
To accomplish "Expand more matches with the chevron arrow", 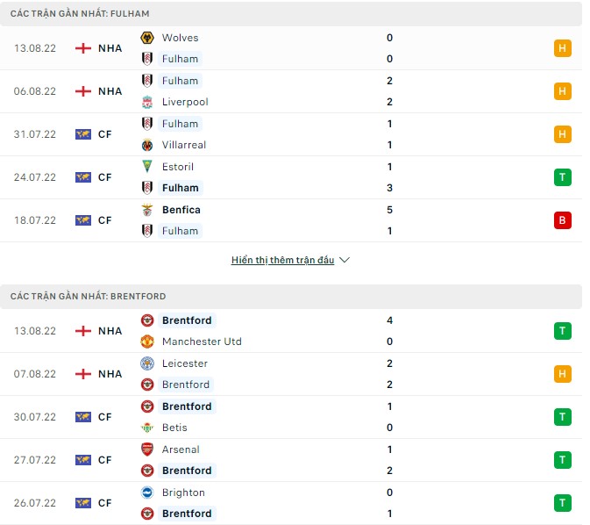I will click(345, 261).
